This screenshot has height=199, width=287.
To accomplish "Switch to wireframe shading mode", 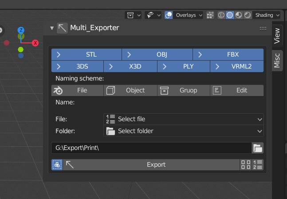I will tap(221, 15).
